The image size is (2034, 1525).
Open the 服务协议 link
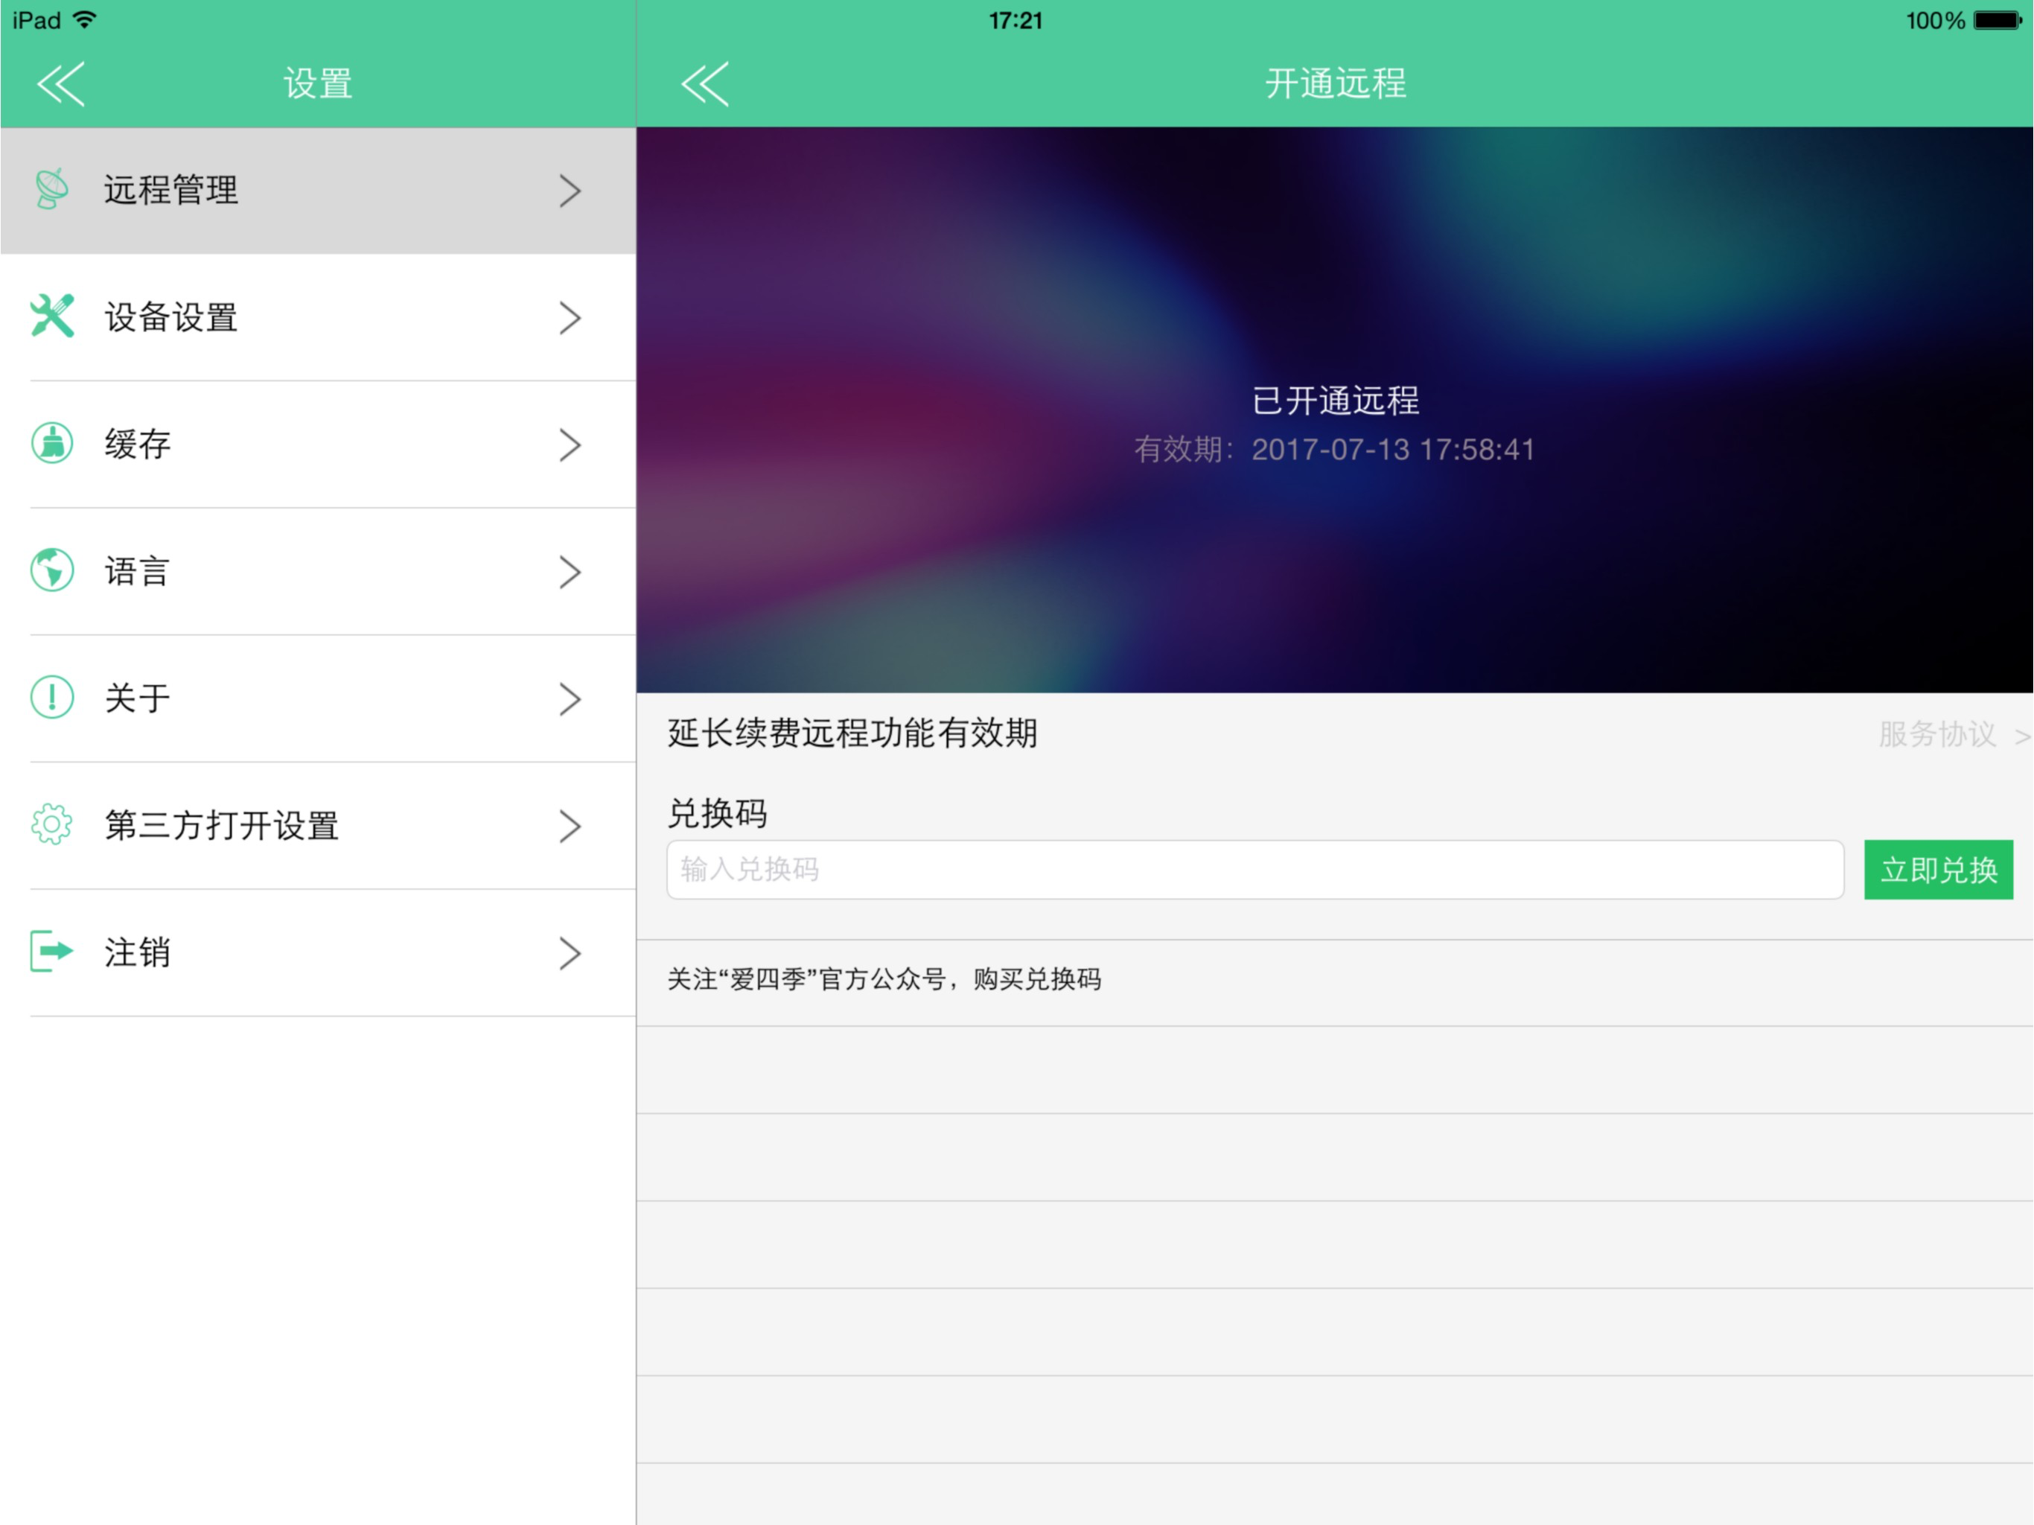pos(1953,734)
